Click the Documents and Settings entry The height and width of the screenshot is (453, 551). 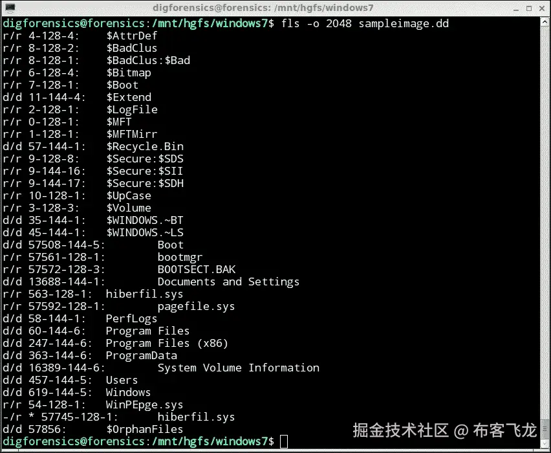(x=228, y=282)
